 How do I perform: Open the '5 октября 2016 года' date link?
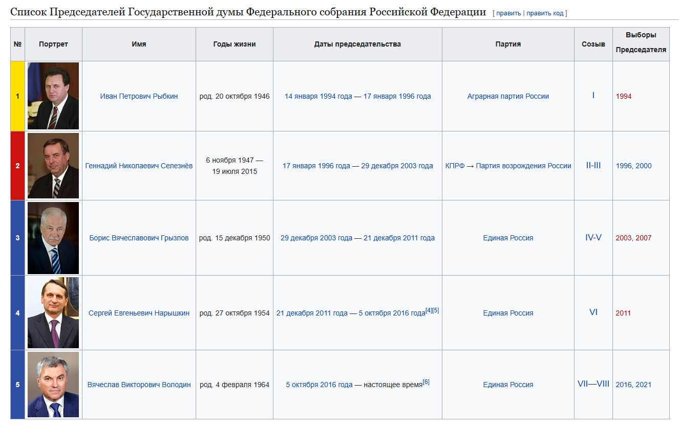click(x=319, y=385)
